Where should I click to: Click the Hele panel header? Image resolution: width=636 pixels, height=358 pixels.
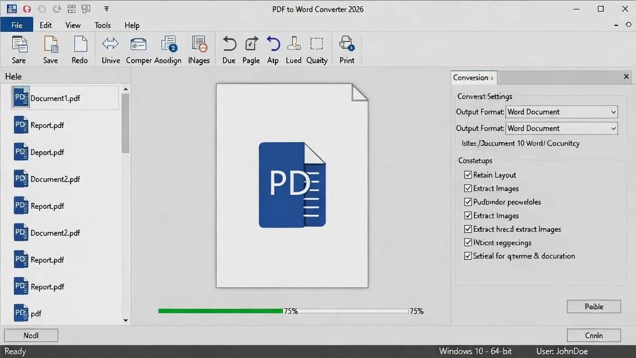click(13, 76)
